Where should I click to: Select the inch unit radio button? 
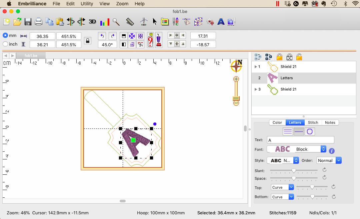coord(5,44)
